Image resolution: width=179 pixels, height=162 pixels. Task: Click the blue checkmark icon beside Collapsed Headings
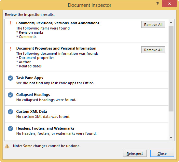(x=10, y=95)
